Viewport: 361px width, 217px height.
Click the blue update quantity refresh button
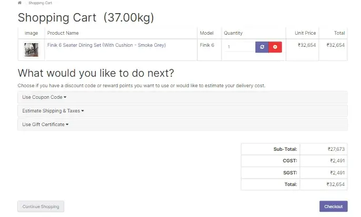click(x=262, y=47)
